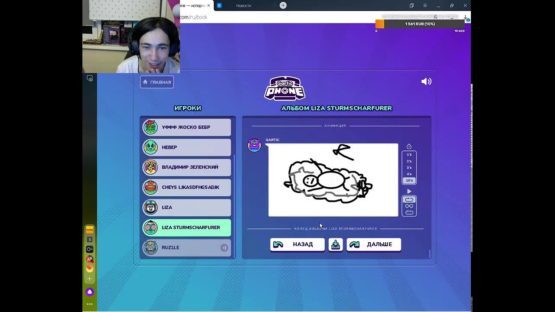Viewport: 555px width, 312px height.
Task: Click the Gartic Phone logo
Action: coord(285,88)
